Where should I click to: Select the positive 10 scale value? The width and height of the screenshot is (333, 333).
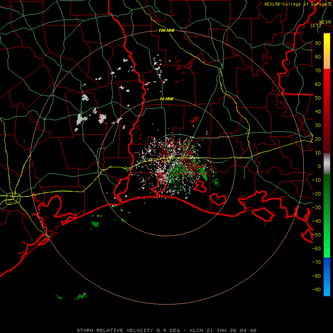(318, 153)
